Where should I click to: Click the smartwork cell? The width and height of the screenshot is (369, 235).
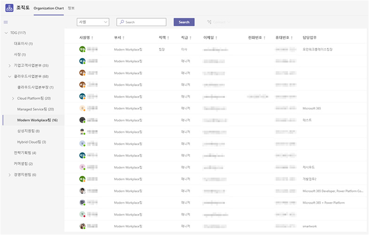click(x=310, y=226)
